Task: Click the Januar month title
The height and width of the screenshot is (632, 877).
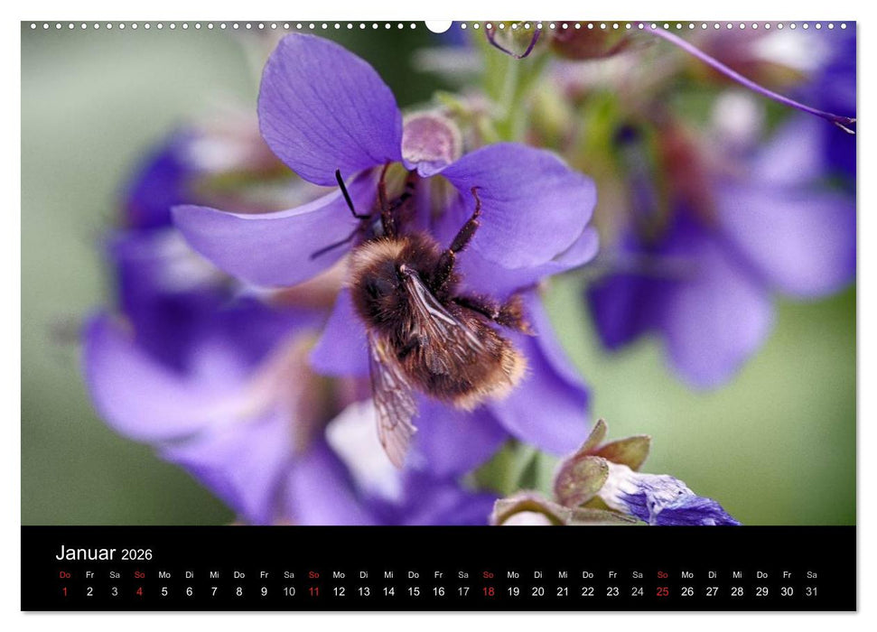Action: pyautogui.click(x=86, y=552)
